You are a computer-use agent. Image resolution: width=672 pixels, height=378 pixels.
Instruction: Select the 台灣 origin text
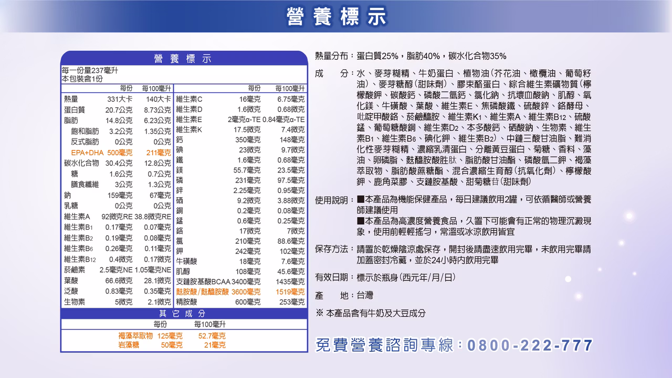[365, 295]
